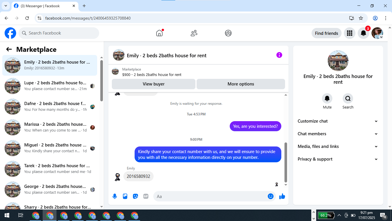
Task: Open the Friends icon in top navigation
Action: click(194, 33)
